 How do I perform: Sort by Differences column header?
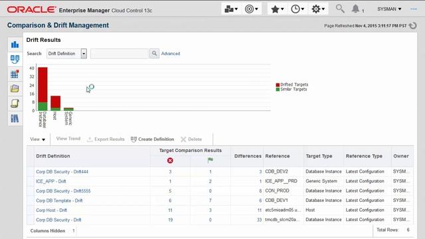(x=248, y=156)
